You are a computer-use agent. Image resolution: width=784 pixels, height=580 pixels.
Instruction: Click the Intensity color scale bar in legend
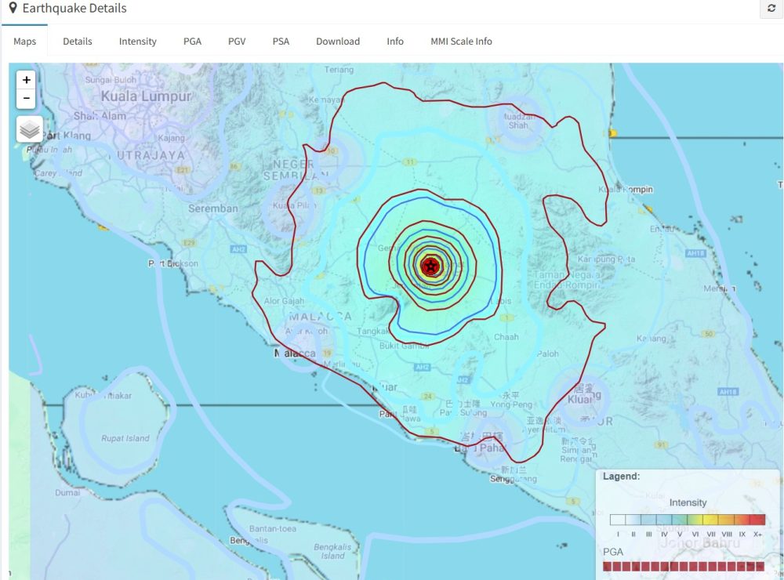click(x=688, y=520)
